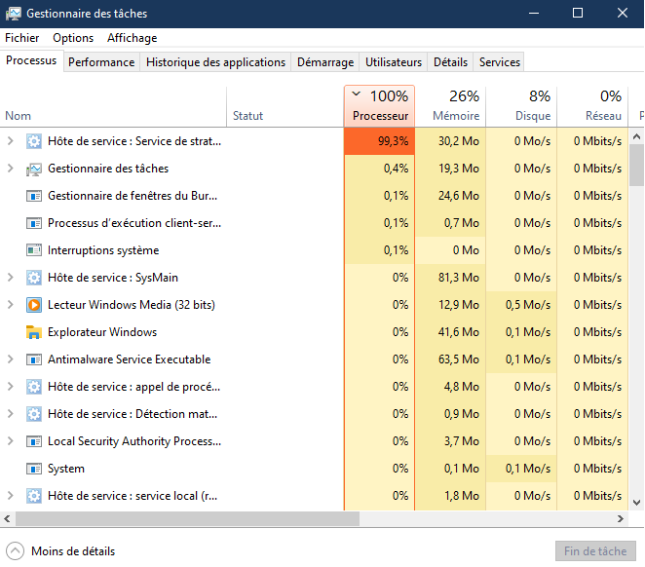
Task: Expand Hôte de service : appel de procé
Action: (x=11, y=387)
